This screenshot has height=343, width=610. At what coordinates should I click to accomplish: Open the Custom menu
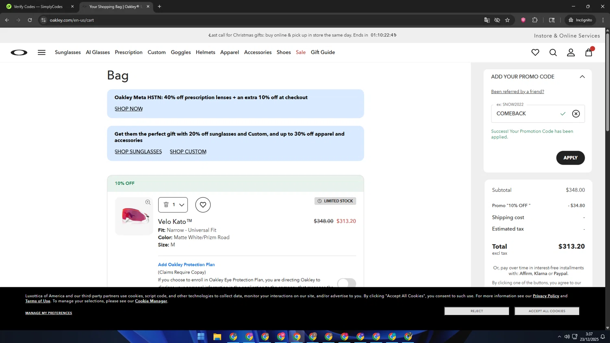coord(157,52)
